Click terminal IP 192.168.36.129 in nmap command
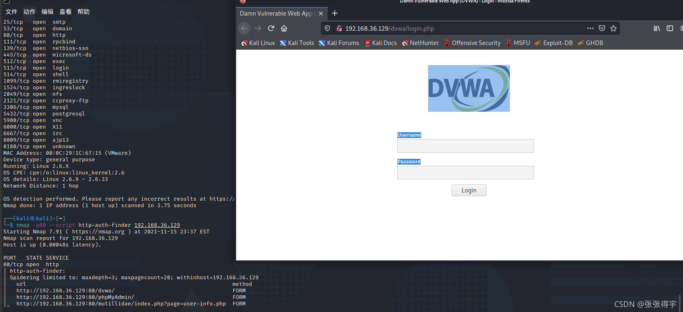The image size is (683, 312). (x=157, y=225)
